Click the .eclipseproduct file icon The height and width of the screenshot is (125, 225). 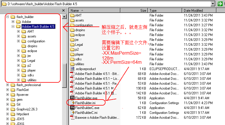tap(72, 69)
